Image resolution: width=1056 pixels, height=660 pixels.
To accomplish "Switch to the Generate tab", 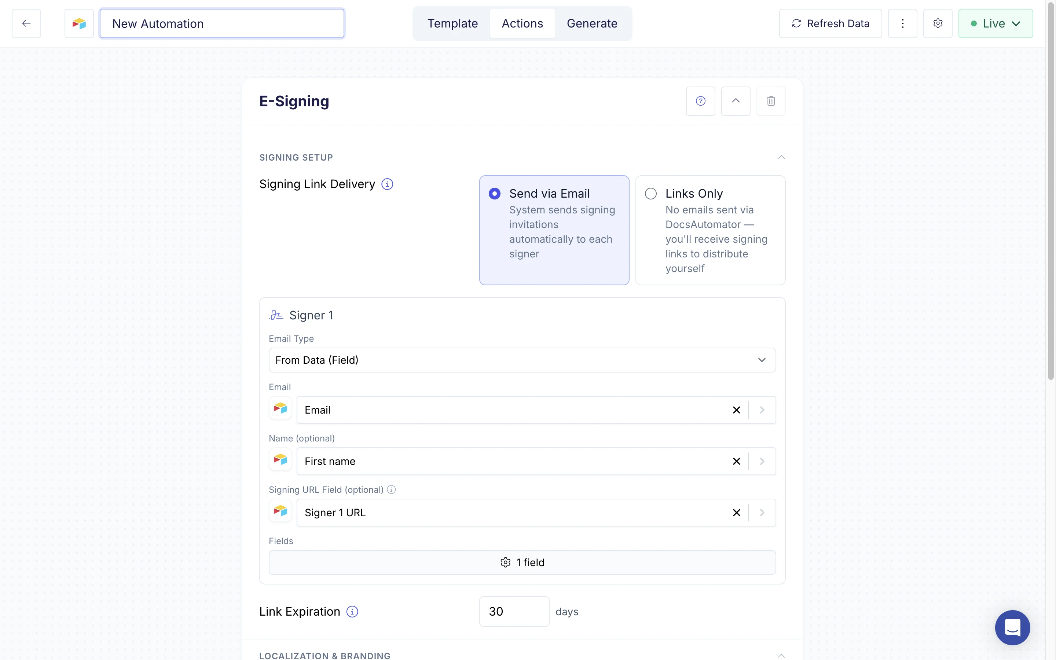I will (592, 23).
